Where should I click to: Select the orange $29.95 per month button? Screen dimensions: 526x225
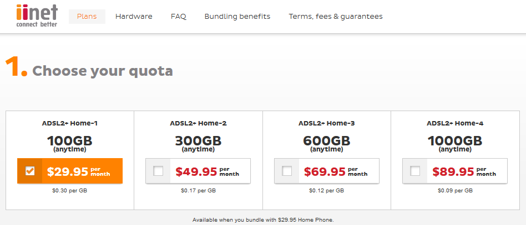tap(70, 171)
